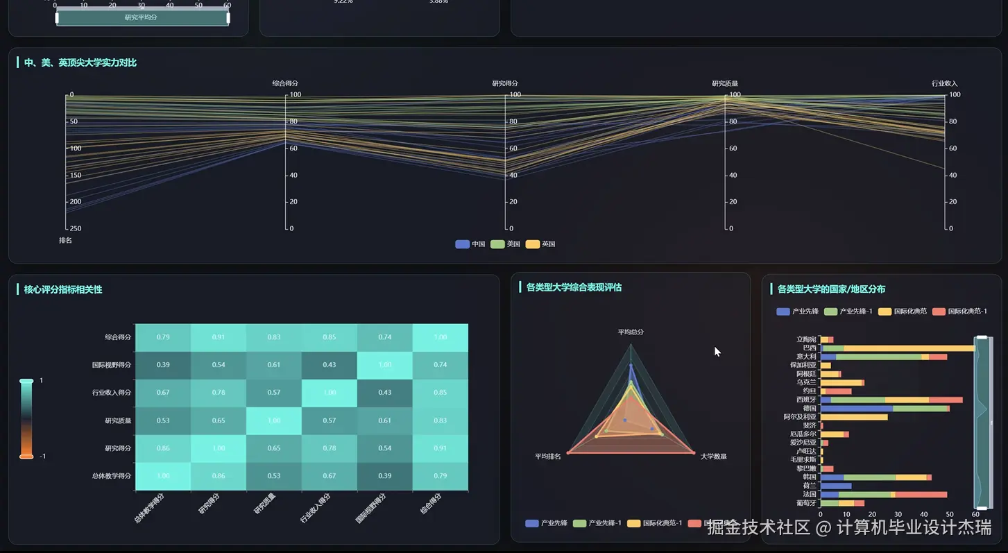This screenshot has height=553, width=1008.
Task: Click the 综合得分 axis title in the parallel chart
Action: tap(285, 83)
